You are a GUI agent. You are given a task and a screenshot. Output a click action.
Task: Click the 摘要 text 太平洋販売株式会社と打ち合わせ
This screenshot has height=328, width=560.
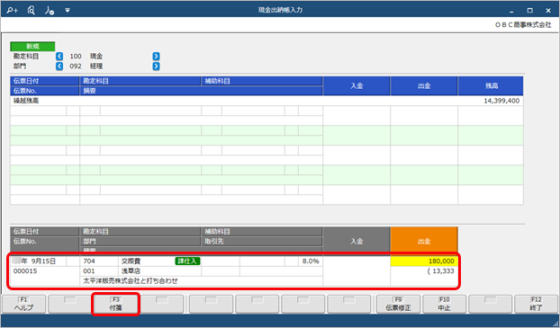pos(131,281)
